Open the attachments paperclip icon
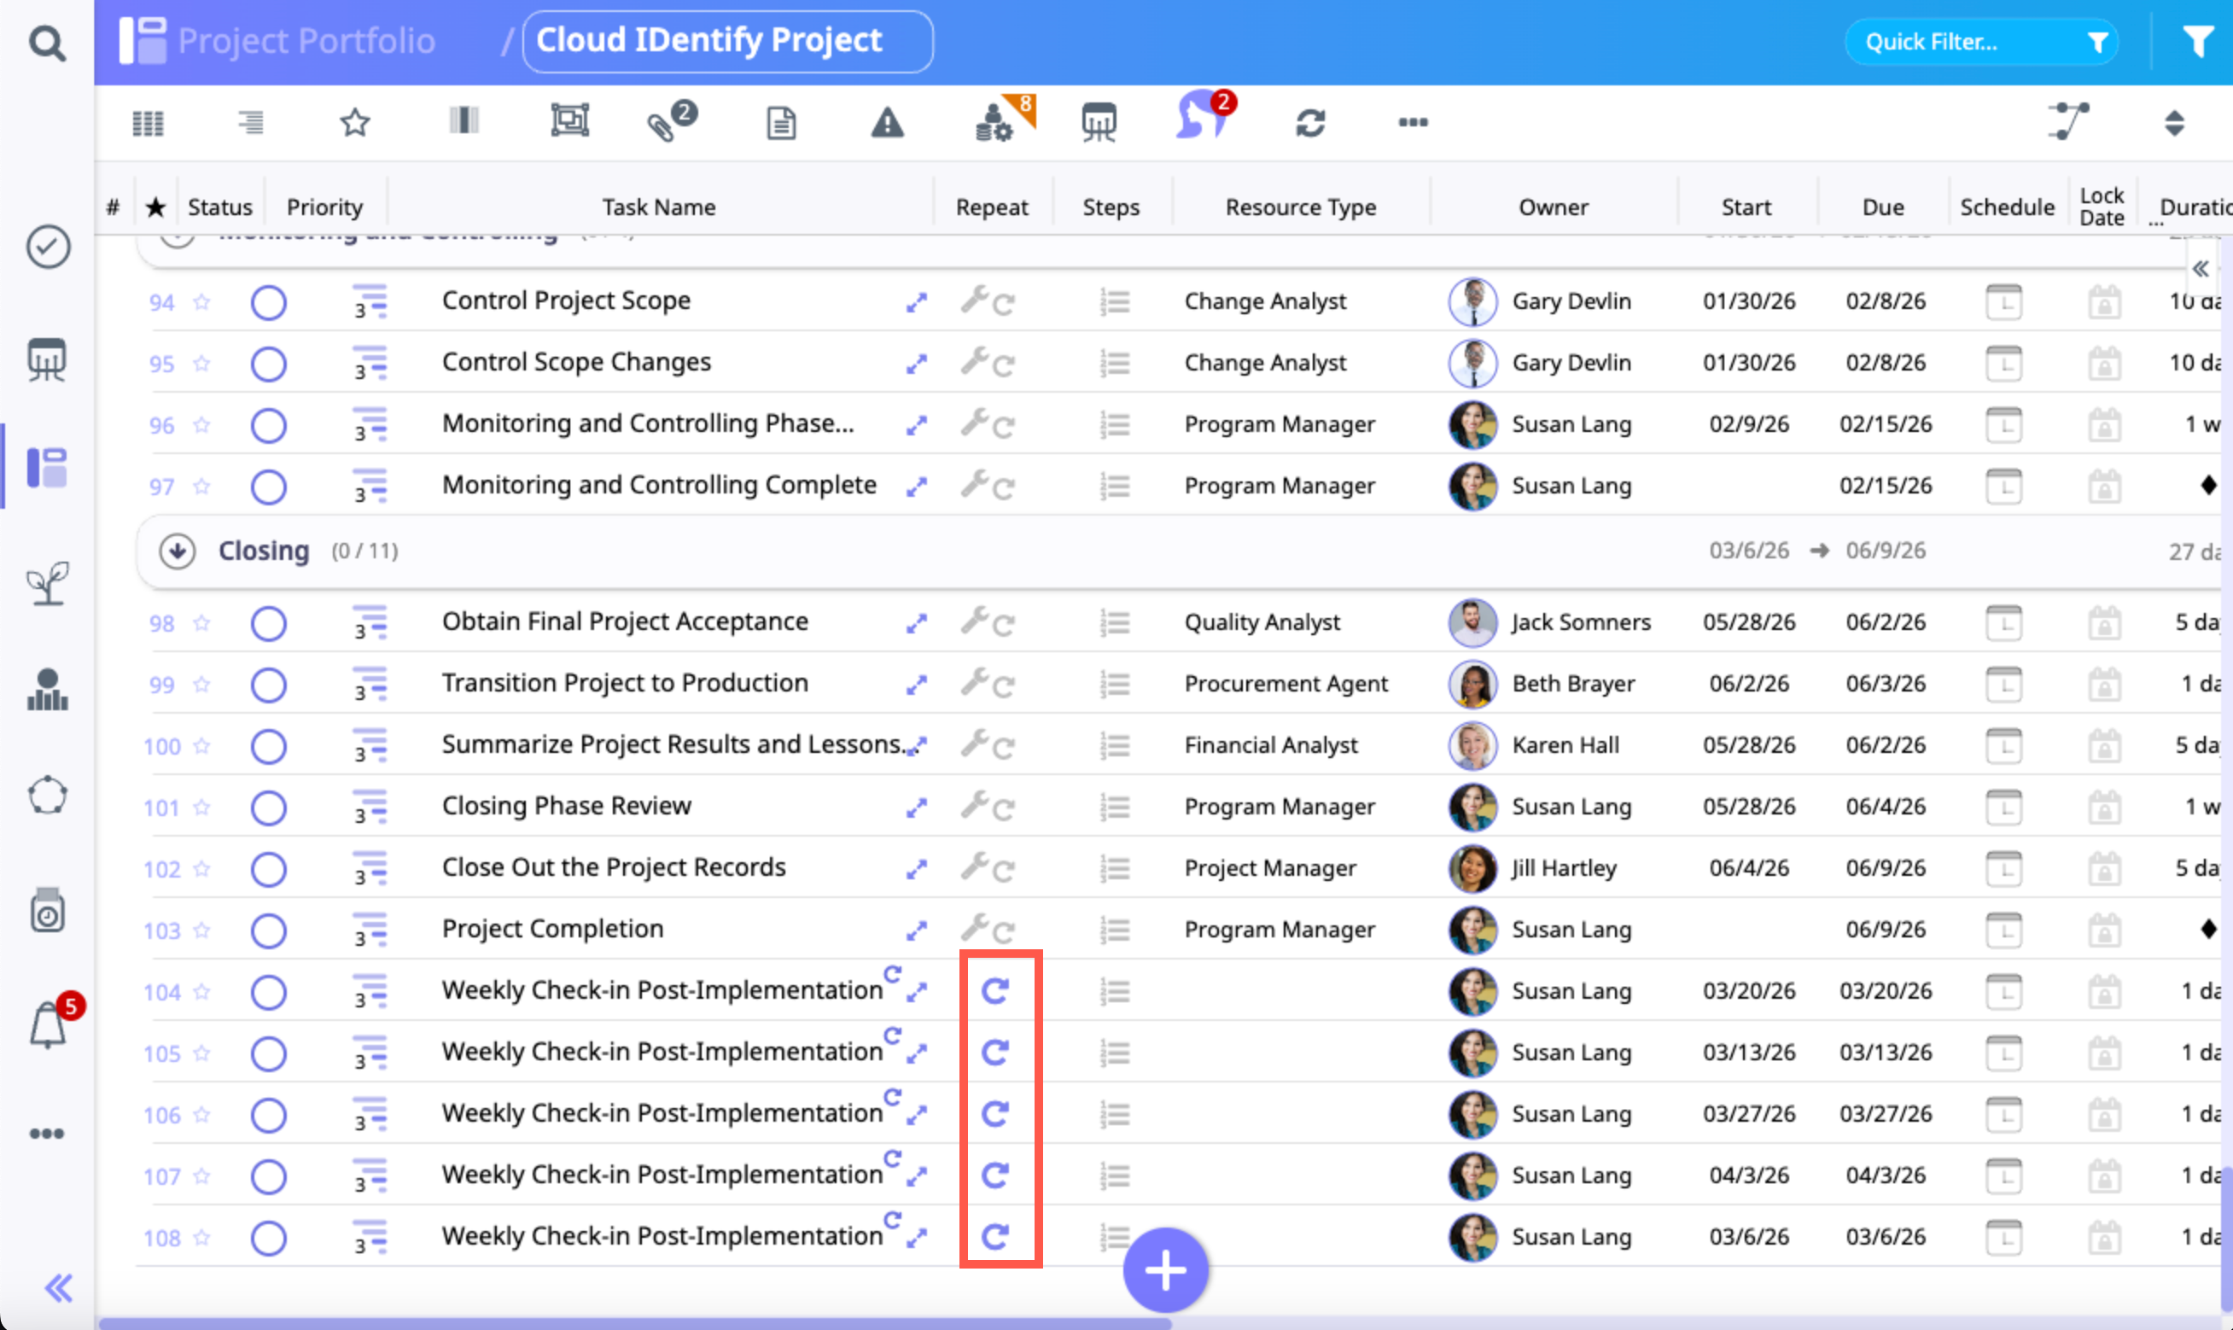 click(662, 125)
